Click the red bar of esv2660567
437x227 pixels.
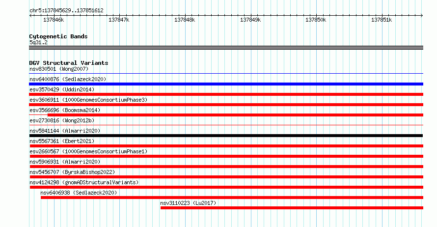tap(226, 156)
